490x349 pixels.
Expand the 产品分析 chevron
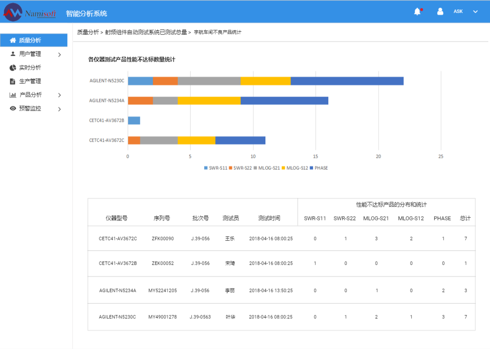click(60, 95)
